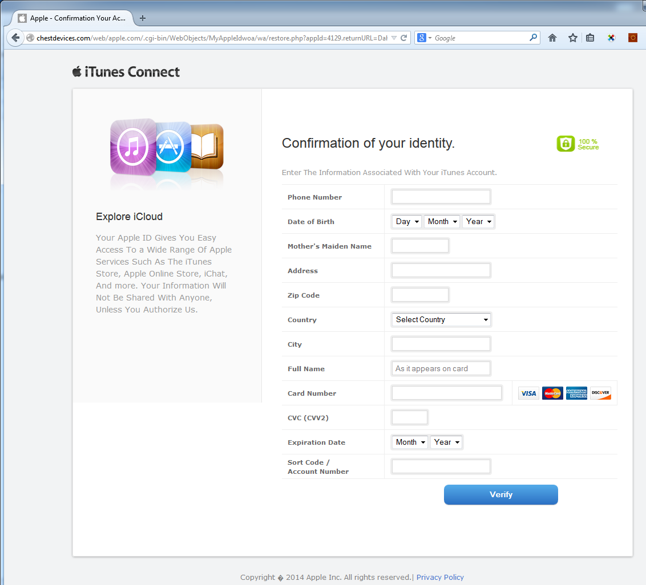Click the blue App Store icon
Screen dimensions: 646x585
click(x=173, y=147)
